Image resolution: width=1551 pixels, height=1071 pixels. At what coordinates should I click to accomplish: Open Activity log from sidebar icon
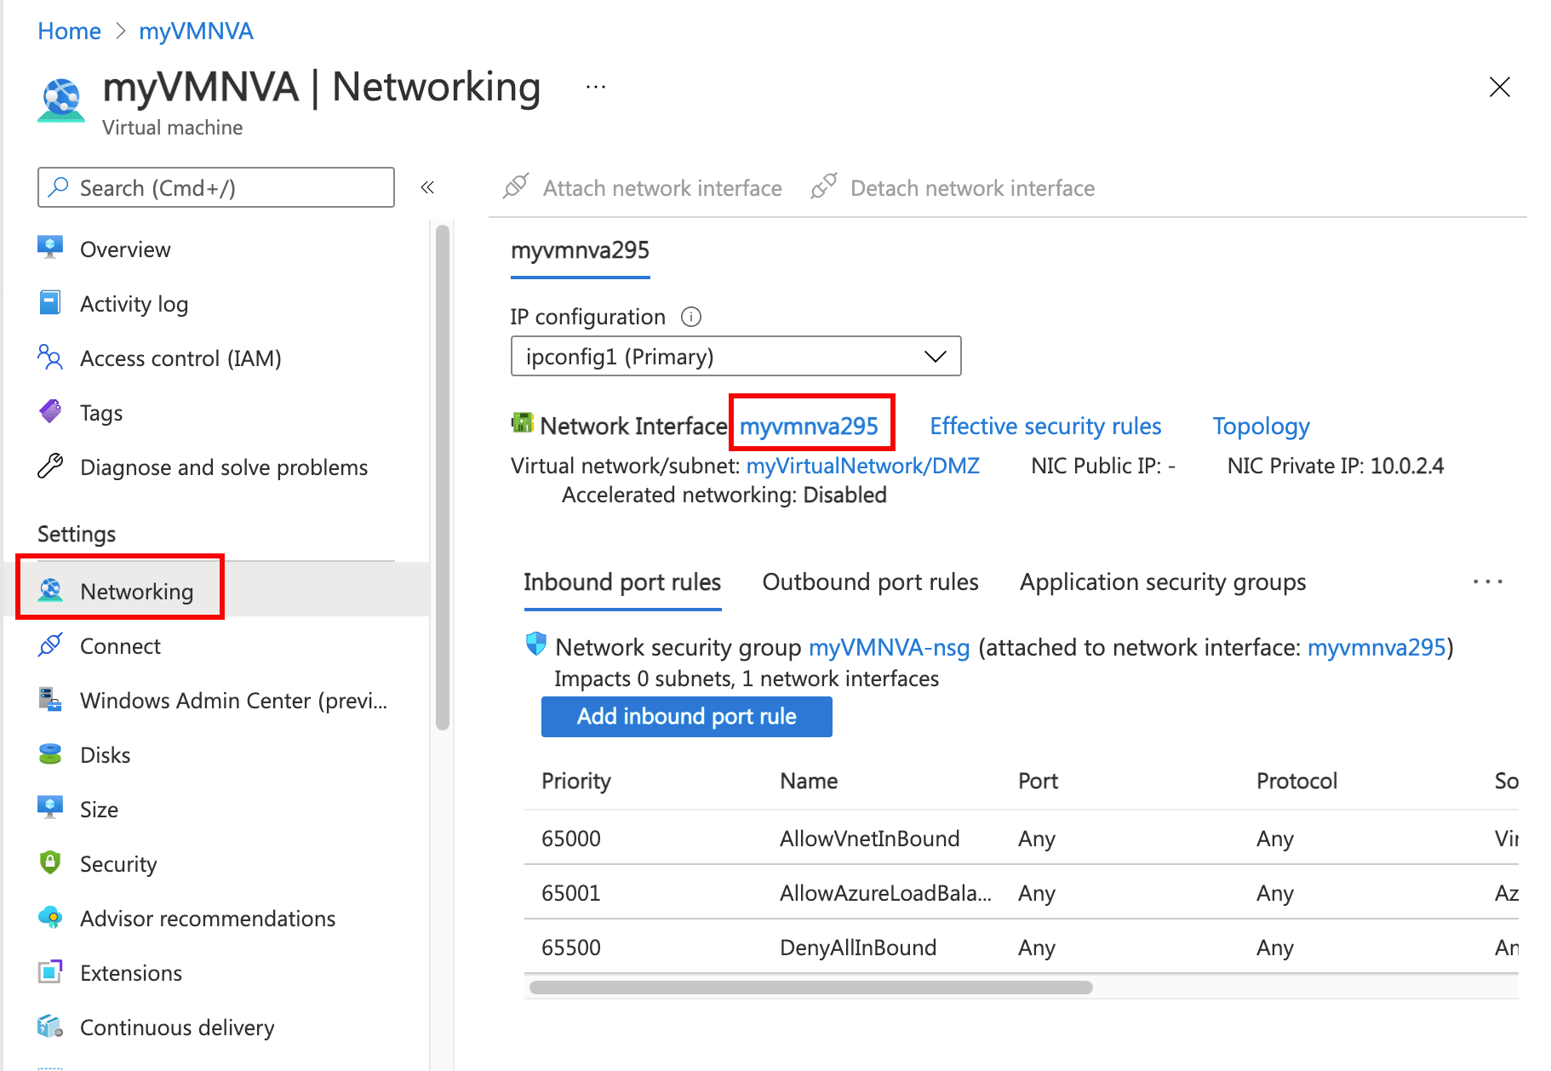tap(50, 303)
